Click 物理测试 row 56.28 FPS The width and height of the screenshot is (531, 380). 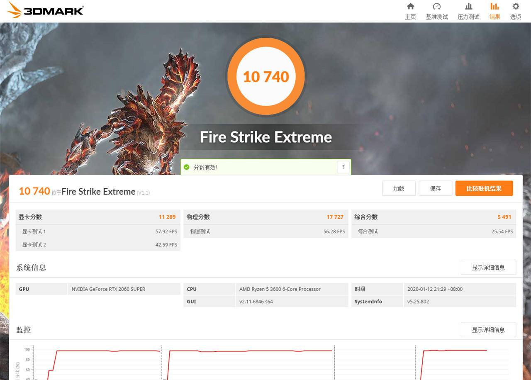(x=266, y=231)
